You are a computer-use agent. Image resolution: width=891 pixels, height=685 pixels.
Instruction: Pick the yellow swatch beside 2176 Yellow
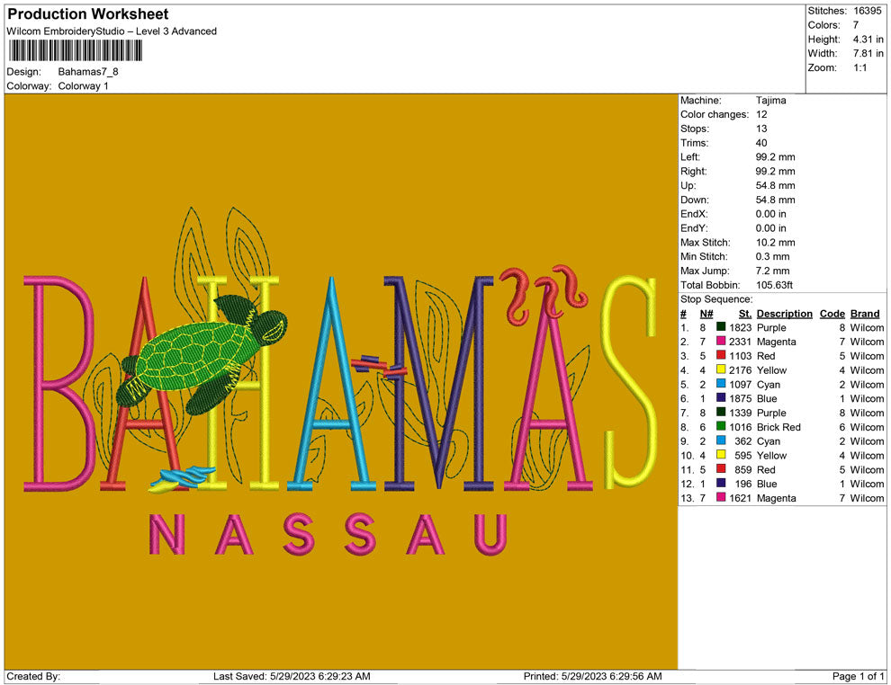click(x=721, y=369)
